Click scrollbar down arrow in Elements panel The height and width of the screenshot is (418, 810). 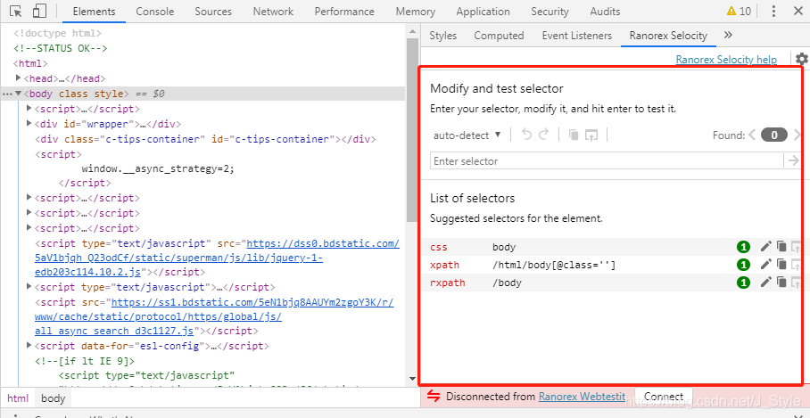pos(412,379)
